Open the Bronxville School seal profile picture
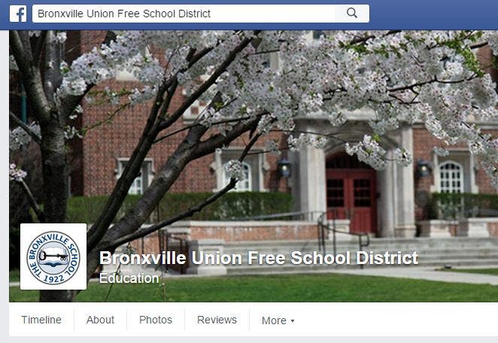 53,256
